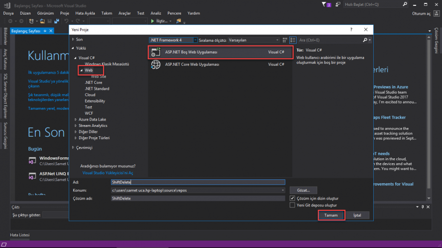Click the template search magnifier icon
Screen dimensions: 442x248
[365, 40]
